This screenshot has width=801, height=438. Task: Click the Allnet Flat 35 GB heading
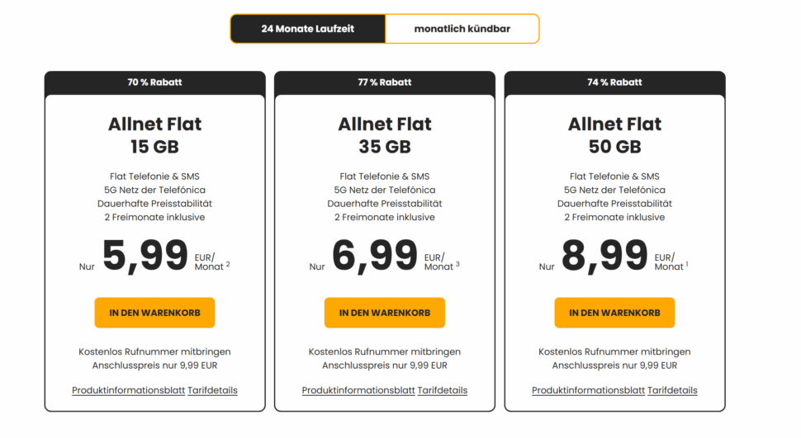pos(384,135)
